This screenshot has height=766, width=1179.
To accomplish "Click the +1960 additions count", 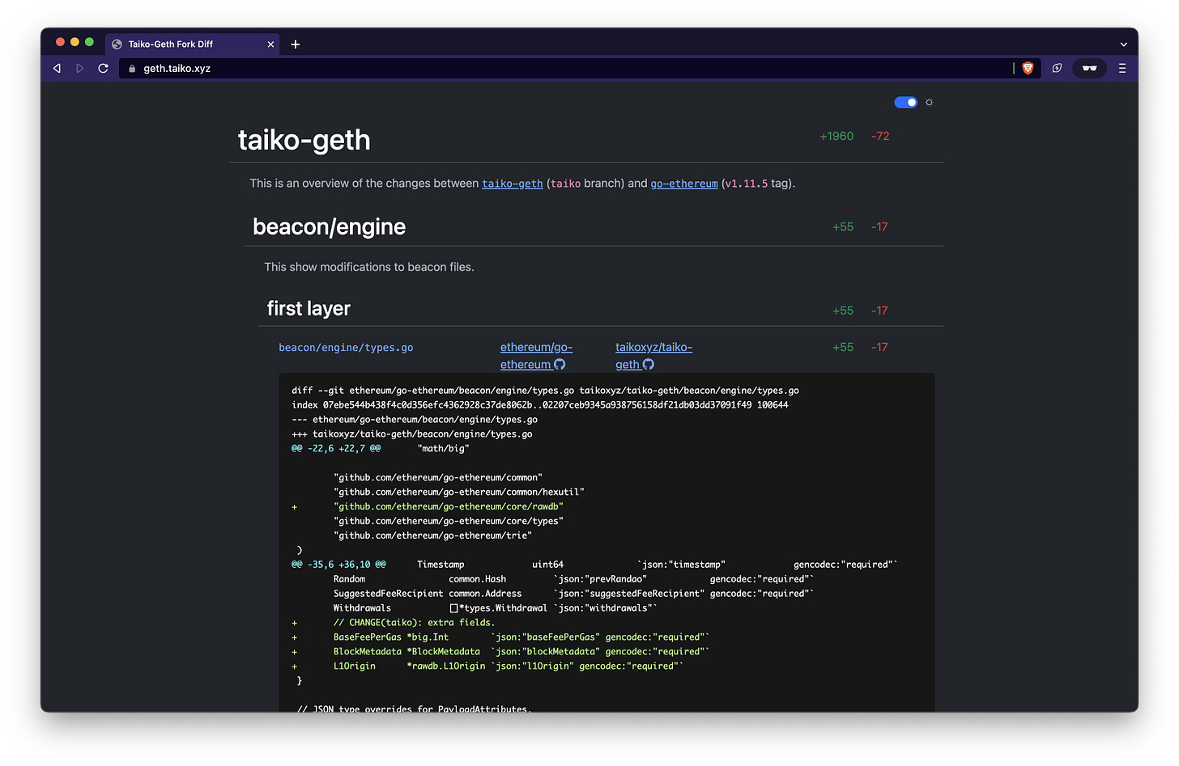I will [836, 136].
